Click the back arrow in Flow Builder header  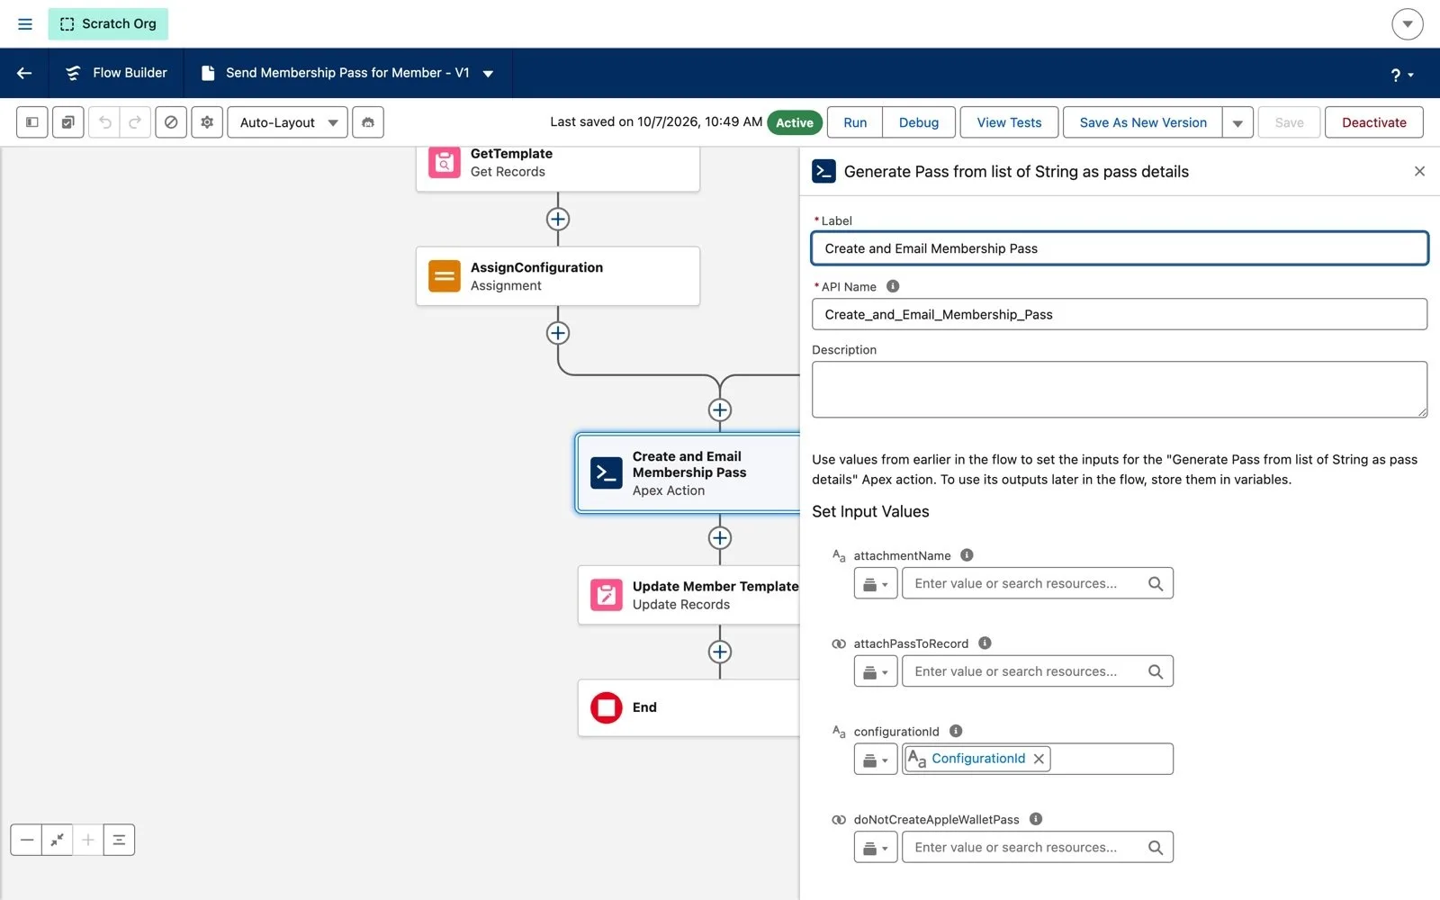pos(24,73)
